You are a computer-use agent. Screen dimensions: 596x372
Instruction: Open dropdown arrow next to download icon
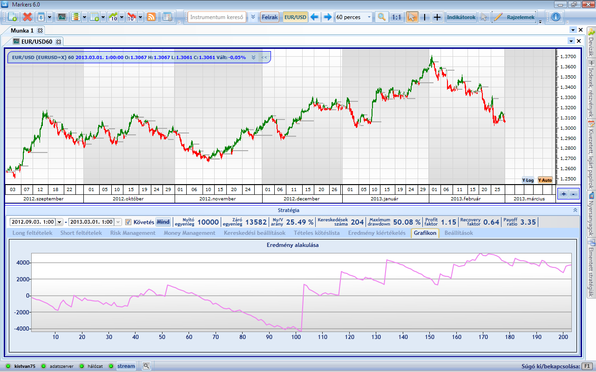pyautogui.click(x=48, y=17)
